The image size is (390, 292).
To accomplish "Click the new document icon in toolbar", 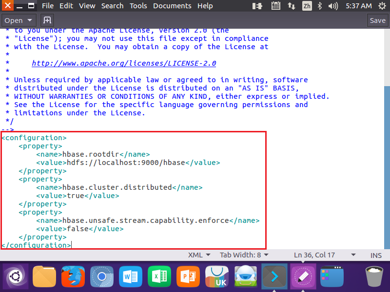I will (x=47, y=20).
